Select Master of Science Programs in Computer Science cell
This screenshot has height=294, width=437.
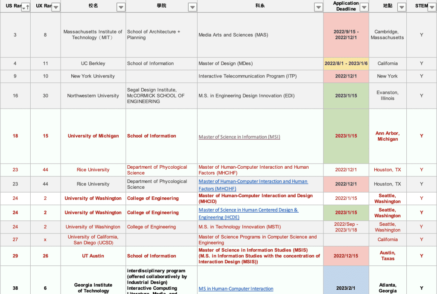pos(260,240)
